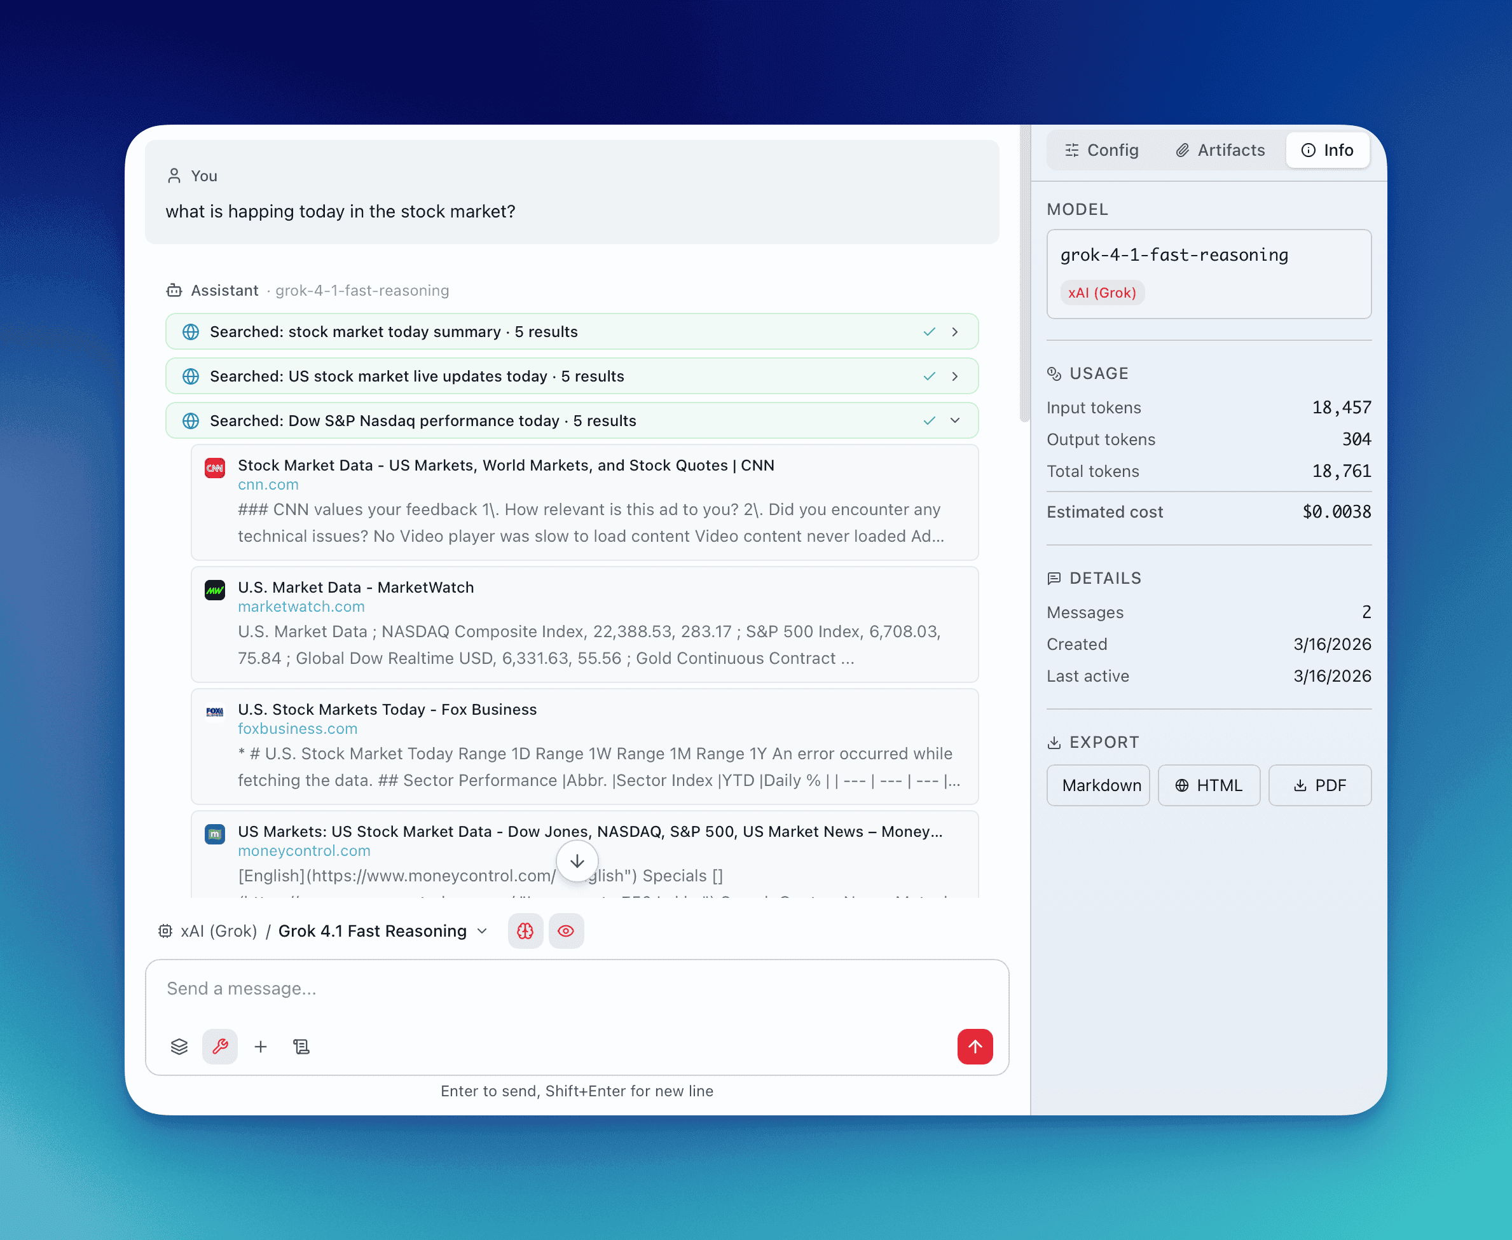Open the foxbusiness.com link
The height and width of the screenshot is (1240, 1512).
click(297, 729)
